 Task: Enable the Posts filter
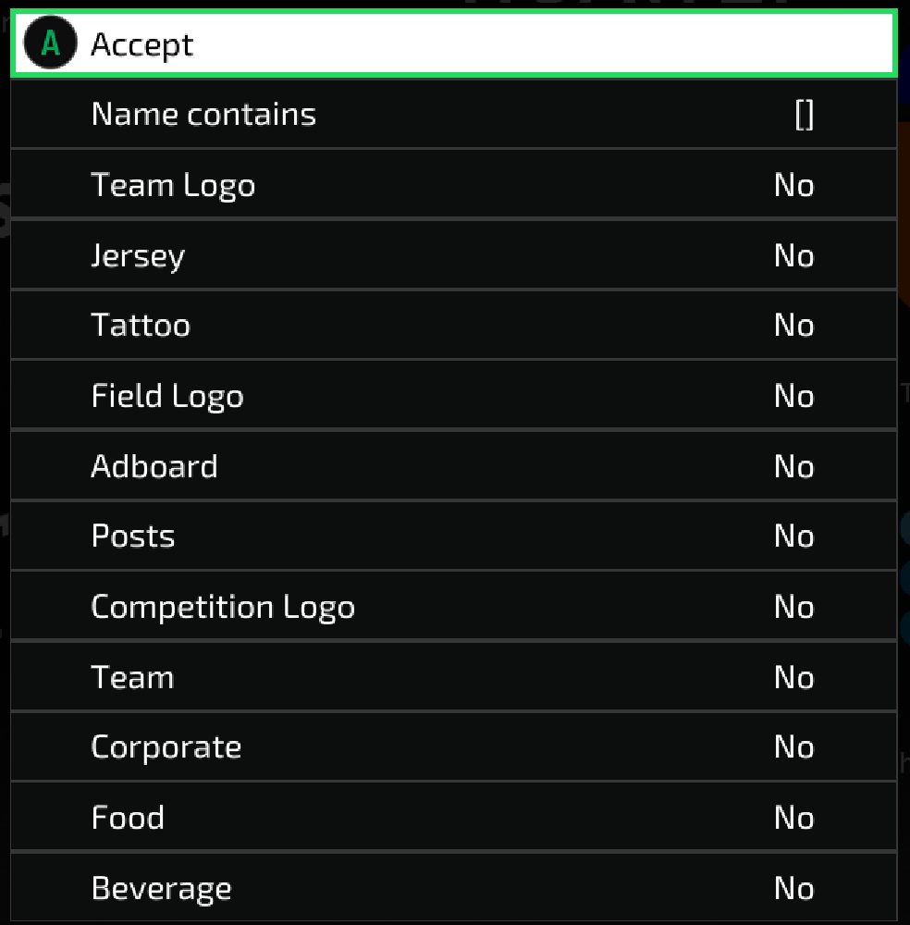click(453, 536)
